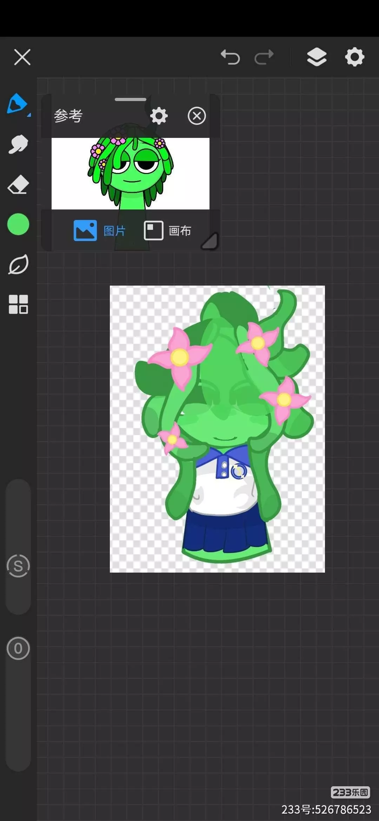
Task: Tap the drawing canvas artwork
Action: pyautogui.click(x=217, y=429)
